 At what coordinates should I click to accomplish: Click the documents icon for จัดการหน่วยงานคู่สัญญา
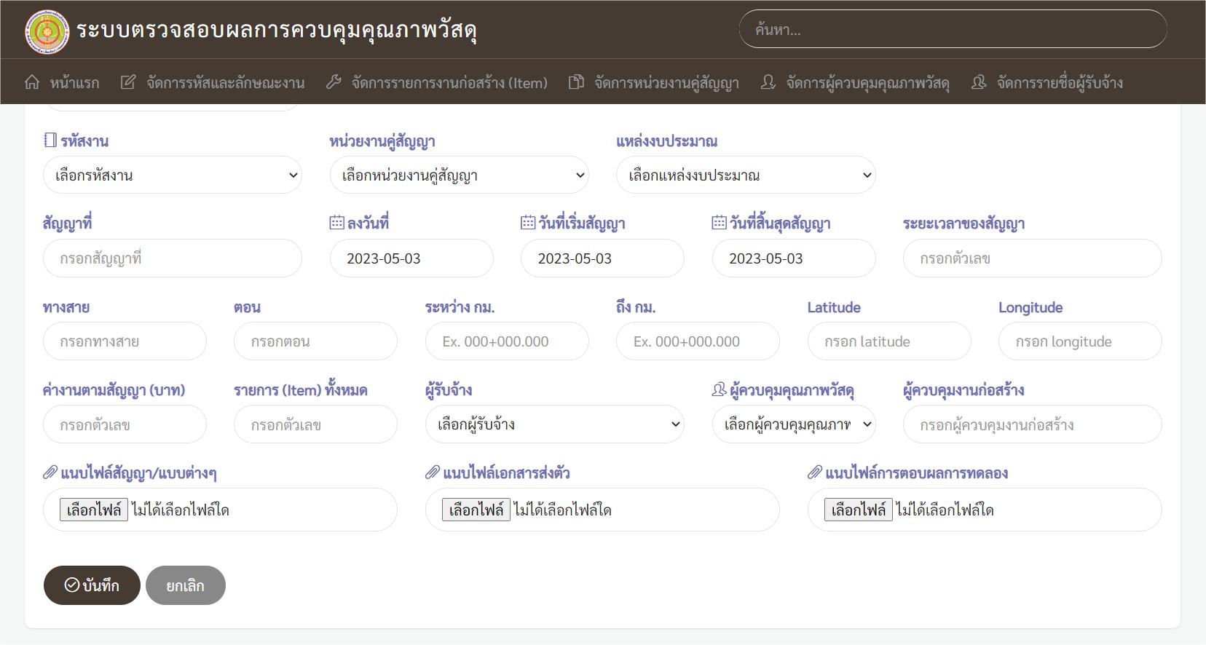[576, 82]
